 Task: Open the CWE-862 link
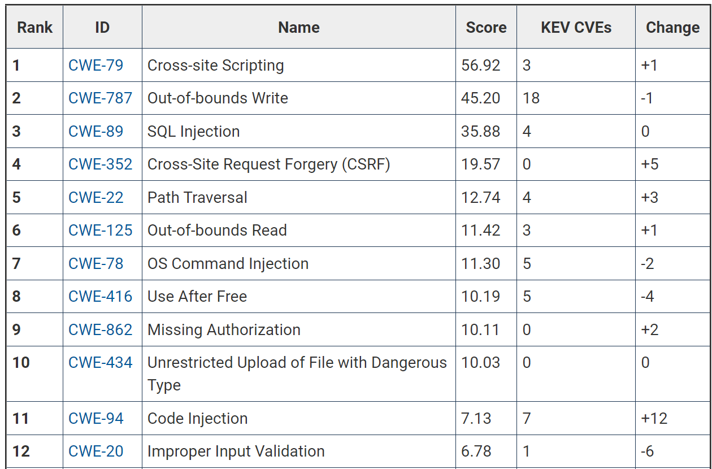(100, 330)
